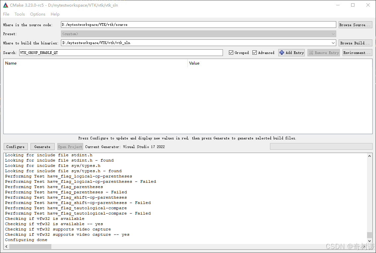
Task: Focus the Search field with VTK_GROUP_ENABLE_QT
Action: pos(121,53)
